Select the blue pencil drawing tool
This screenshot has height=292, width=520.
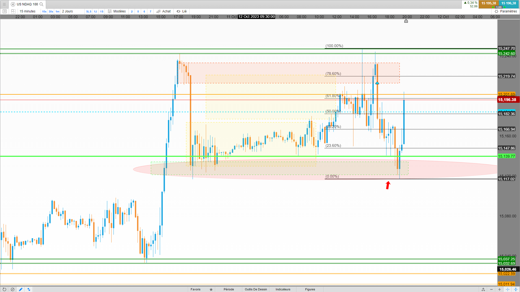tap(21, 289)
